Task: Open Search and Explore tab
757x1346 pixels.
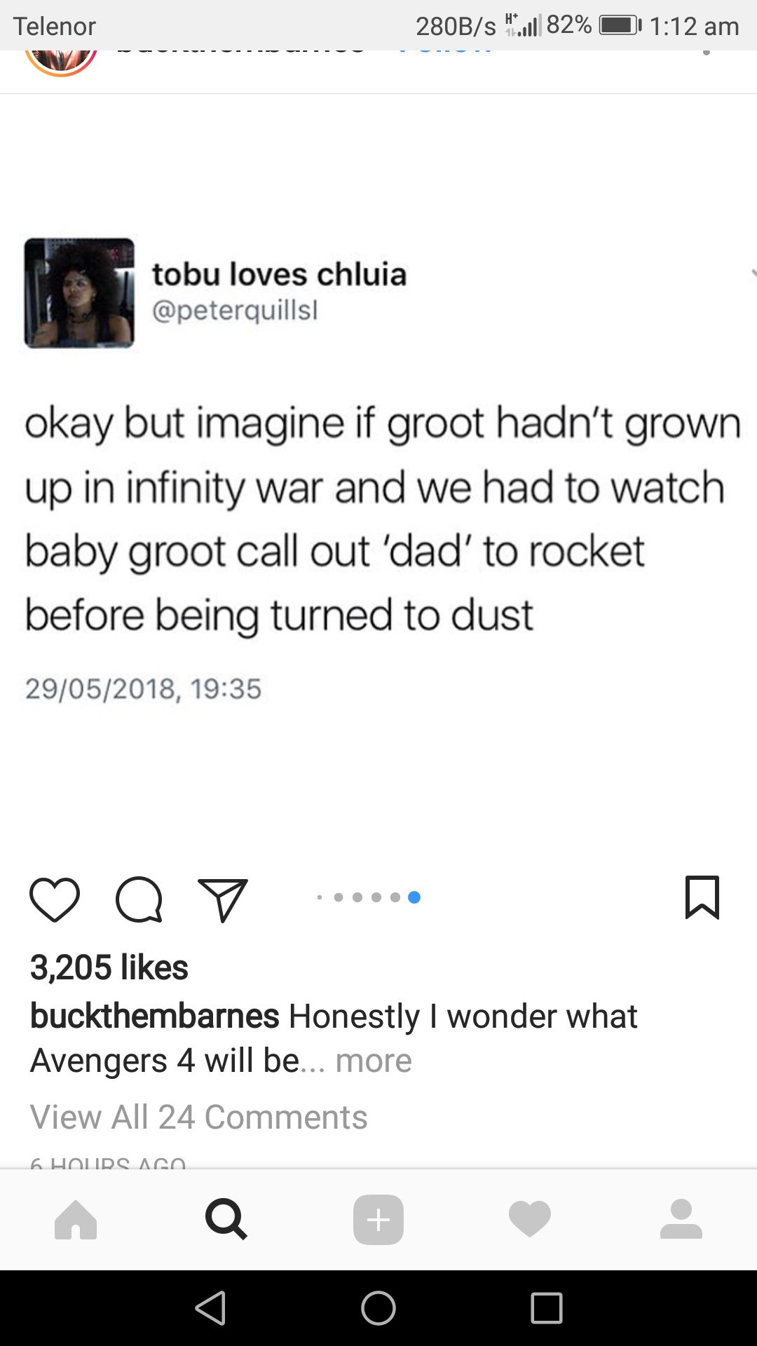Action: [226, 1220]
